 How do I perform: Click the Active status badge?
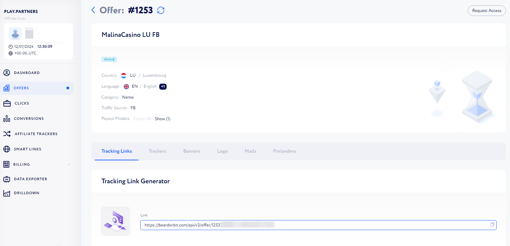[109, 59]
